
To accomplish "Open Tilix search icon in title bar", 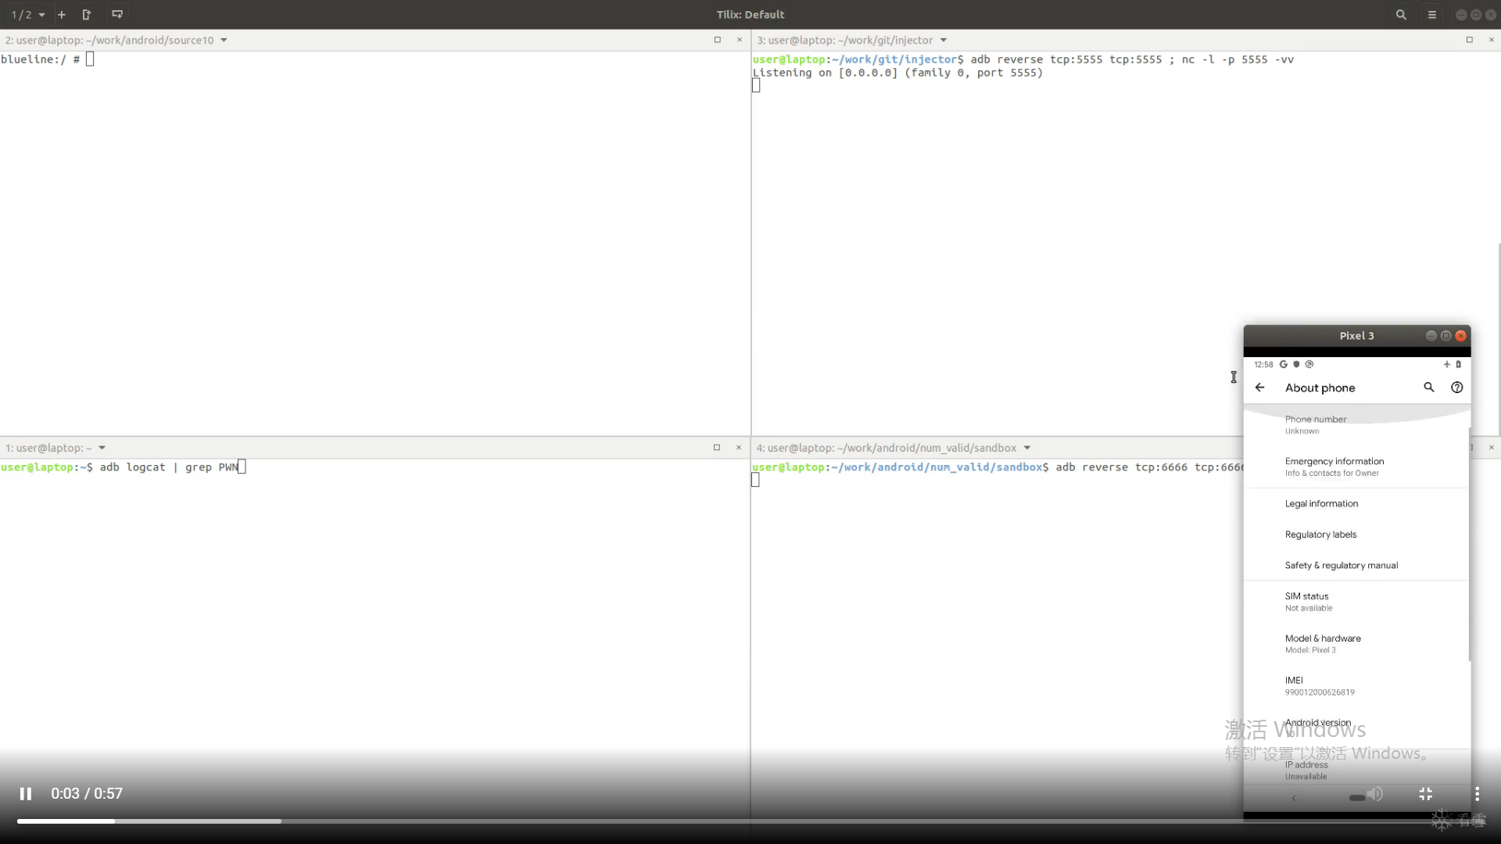I will (x=1401, y=14).
